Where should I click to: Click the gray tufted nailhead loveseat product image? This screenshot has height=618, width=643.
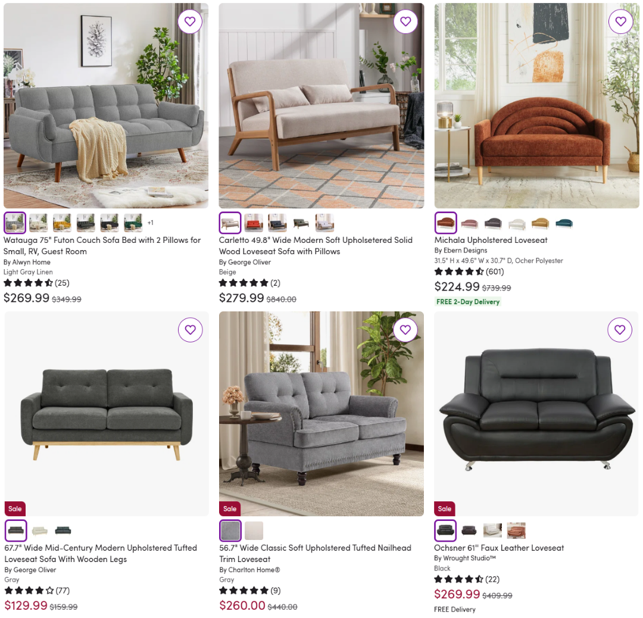[x=321, y=414]
